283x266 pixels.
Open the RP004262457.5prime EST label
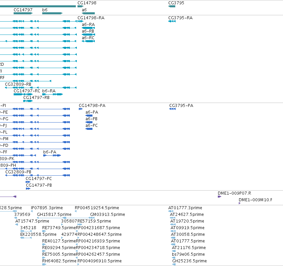pyautogui.click(x=98, y=254)
